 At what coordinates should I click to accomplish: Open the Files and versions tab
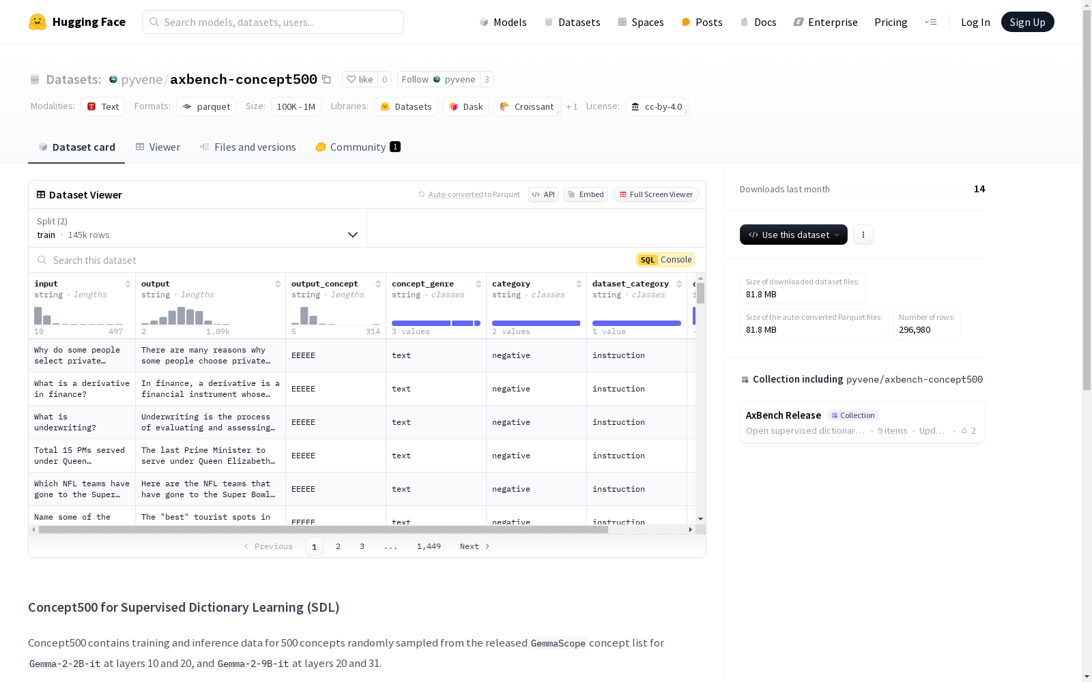click(x=248, y=147)
